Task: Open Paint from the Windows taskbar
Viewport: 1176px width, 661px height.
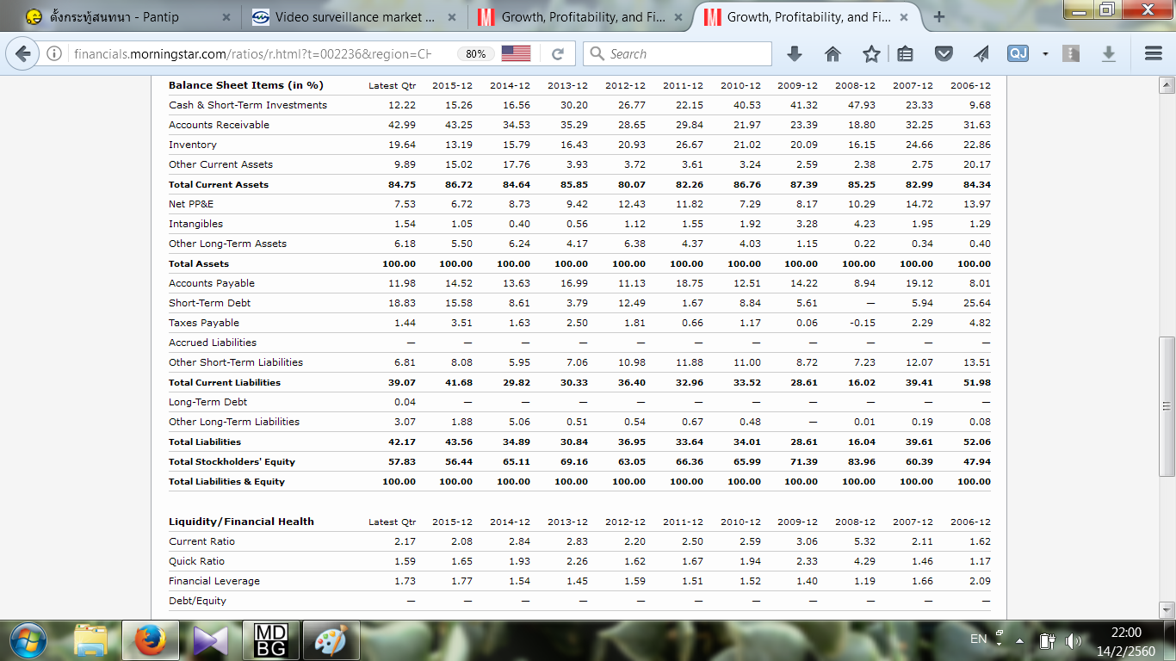Action: click(331, 640)
